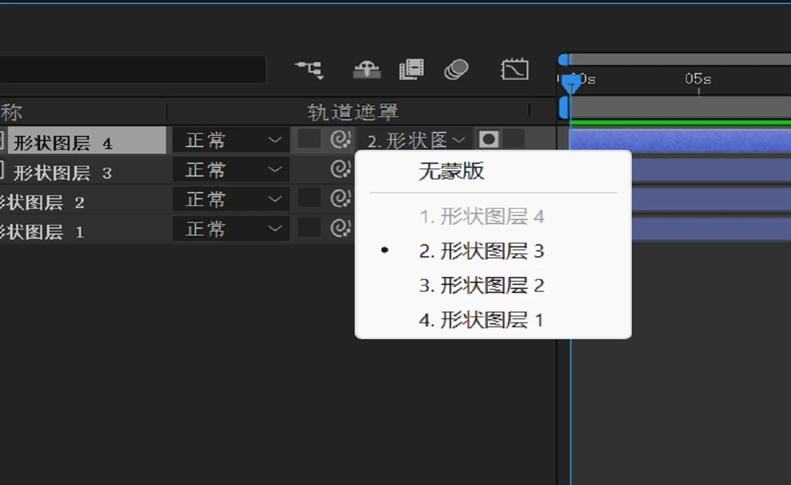The width and height of the screenshot is (791, 485).
Task: Open blend mode dropdown of 形状图层 4
Action: [231, 140]
